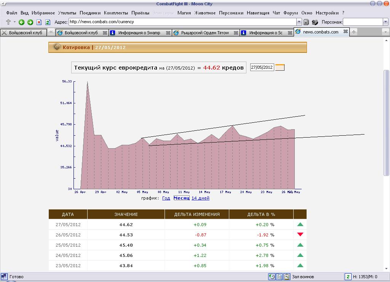Show the monthly chart via Месяц link
Image resolution: width=390 pixels, height=282 pixels.
(x=182, y=198)
